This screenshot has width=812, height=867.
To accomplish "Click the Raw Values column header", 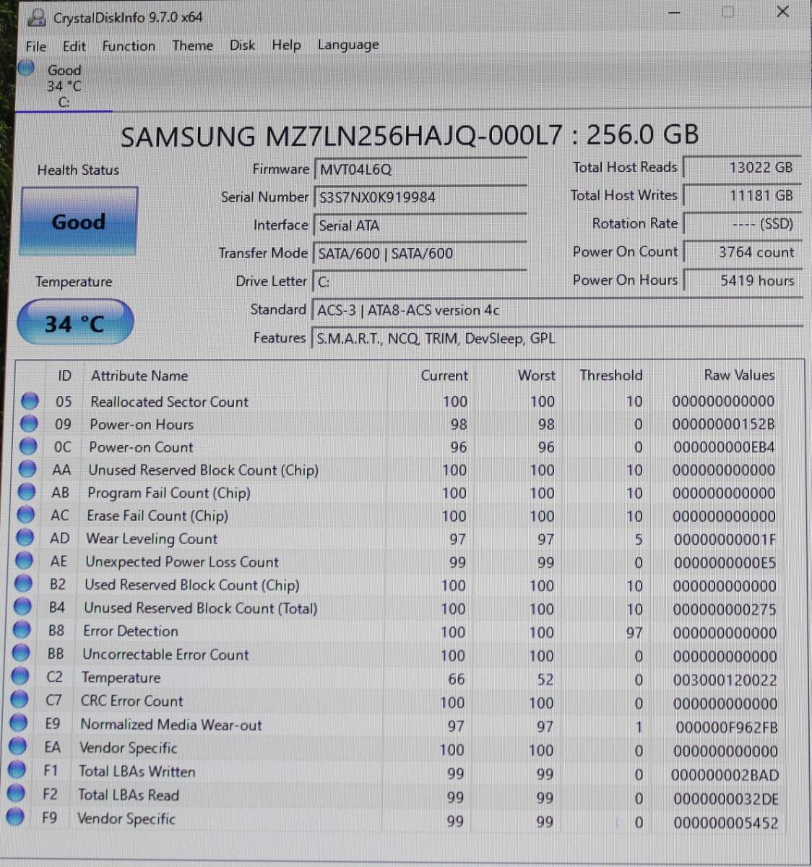I will click(x=739, y=375).
